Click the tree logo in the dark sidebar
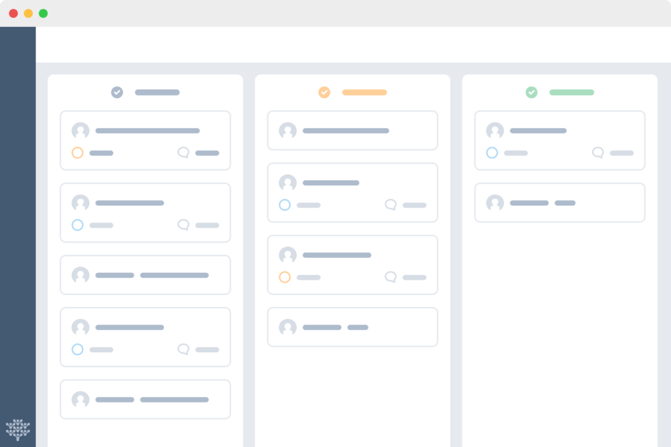This screenshot has width=671, height=447. pyautogui.click(x=18, y=429)
